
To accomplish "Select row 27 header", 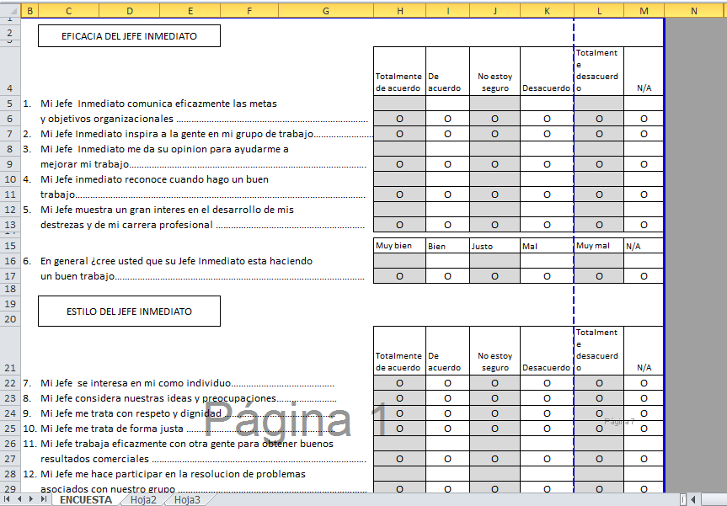I will (x=10, y=459).
